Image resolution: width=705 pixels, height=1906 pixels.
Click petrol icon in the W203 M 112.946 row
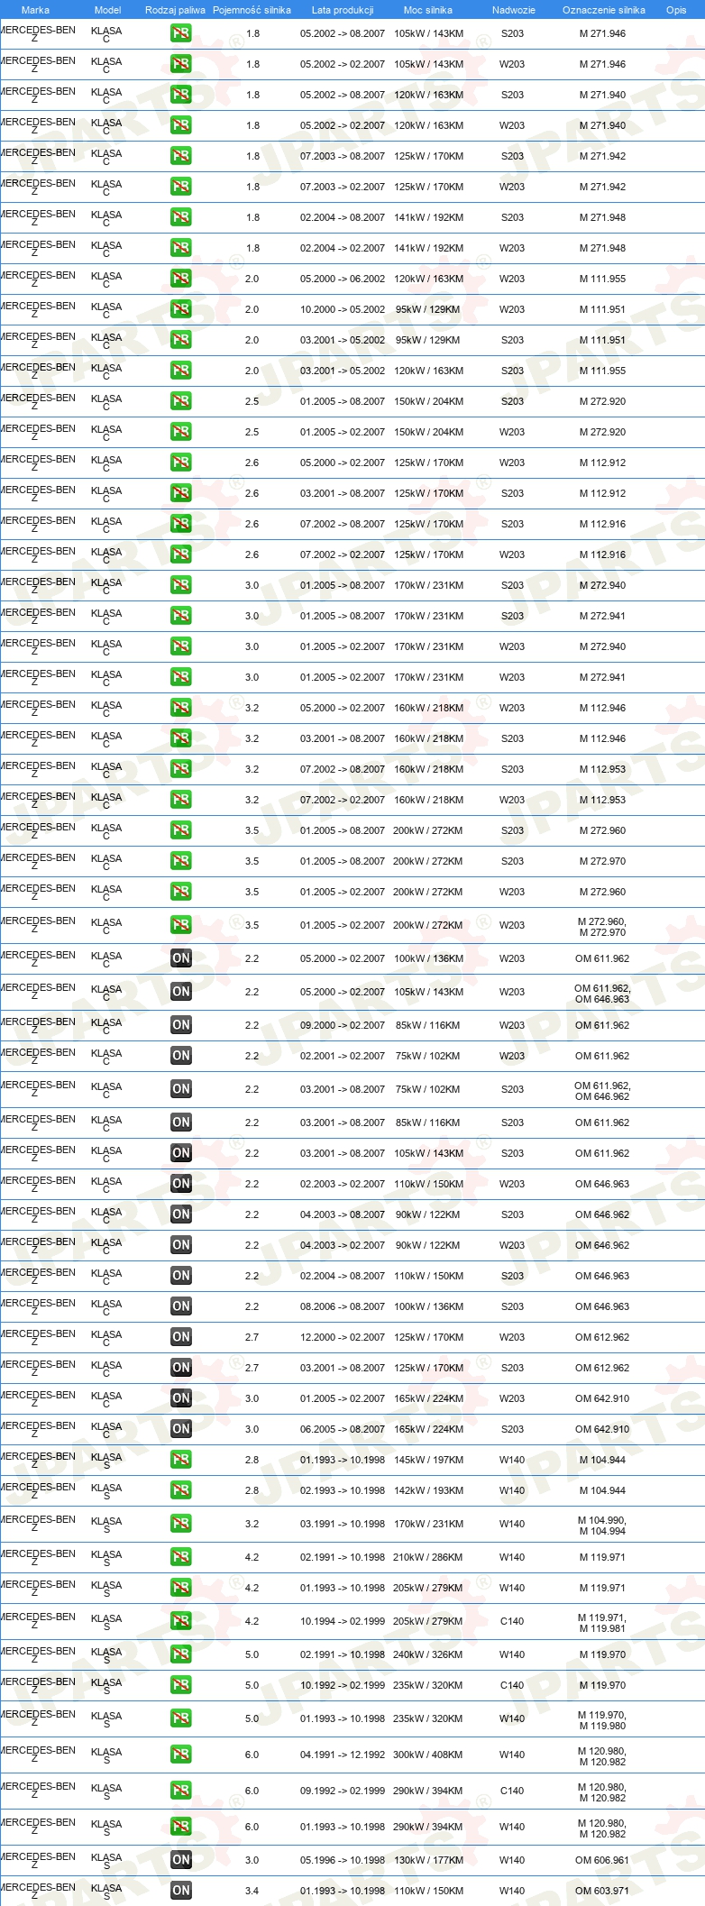(x=180, y=708)
